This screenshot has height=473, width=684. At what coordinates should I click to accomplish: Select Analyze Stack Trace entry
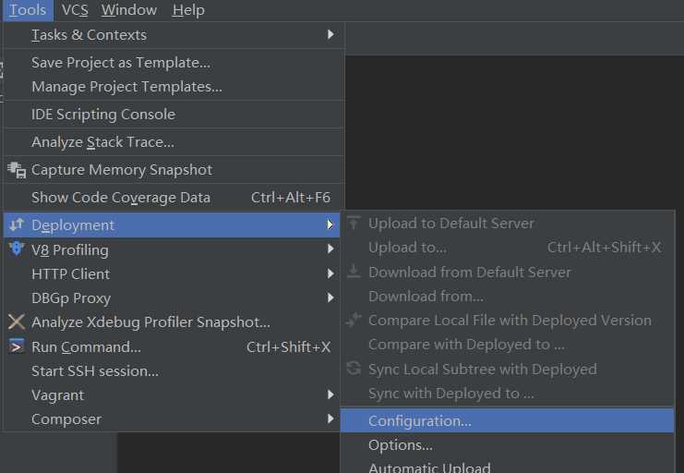[x=103, y=142]
